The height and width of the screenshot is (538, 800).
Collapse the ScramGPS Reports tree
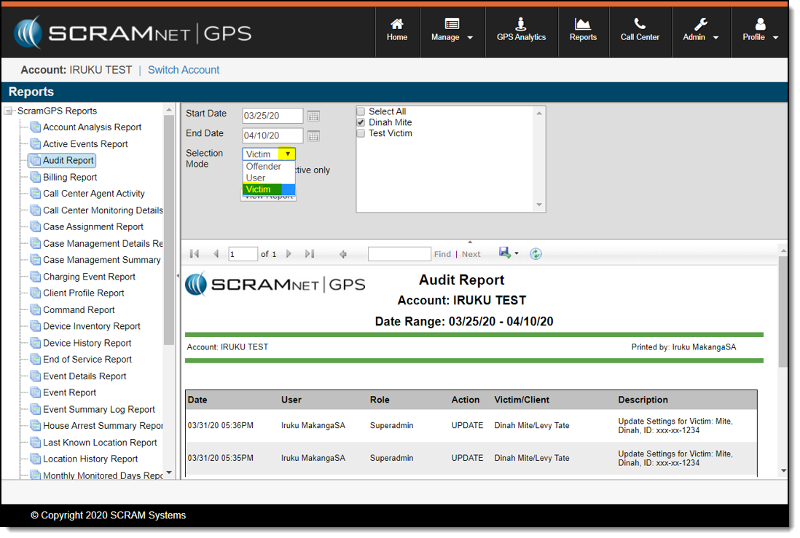coord(9,111)
